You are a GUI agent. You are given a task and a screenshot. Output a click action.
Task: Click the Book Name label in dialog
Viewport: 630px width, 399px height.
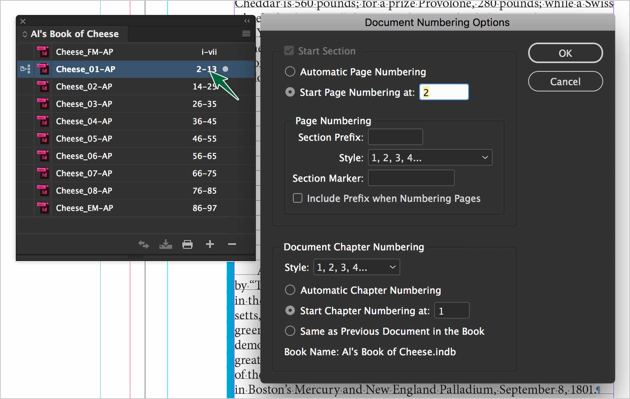tap(370, 351)
